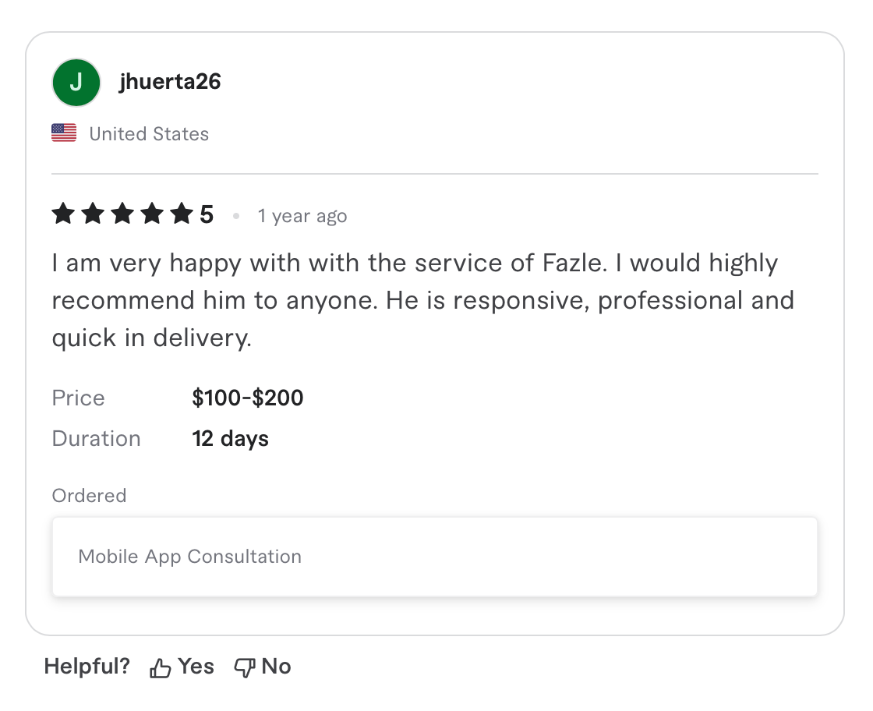873x711 pixels.
Task: Open the Mobile App Consultation gig link
Action: (x=189, y=556)
